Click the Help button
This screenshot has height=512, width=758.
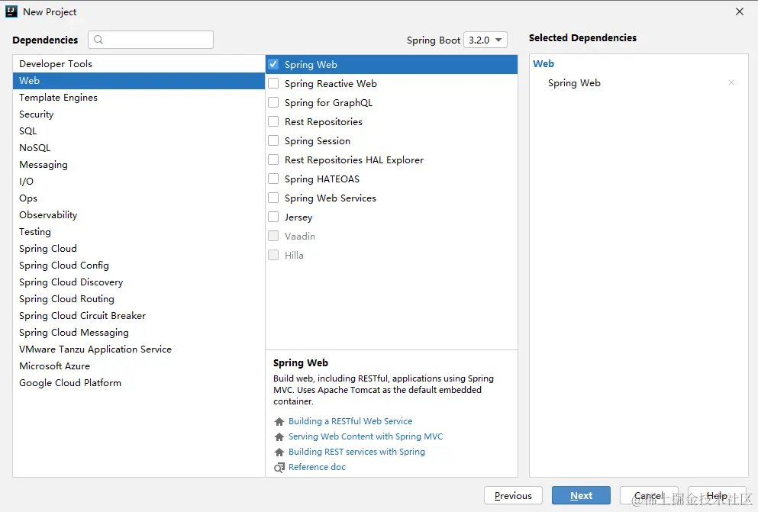(x=717, y=495)
